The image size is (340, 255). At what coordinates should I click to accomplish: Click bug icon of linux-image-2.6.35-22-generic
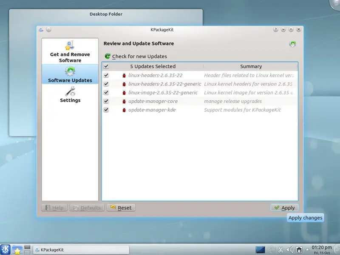click(124, 93)
